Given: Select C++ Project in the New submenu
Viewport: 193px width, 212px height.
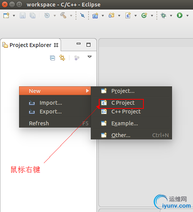Looking at the screenshot, I should 131,112.
